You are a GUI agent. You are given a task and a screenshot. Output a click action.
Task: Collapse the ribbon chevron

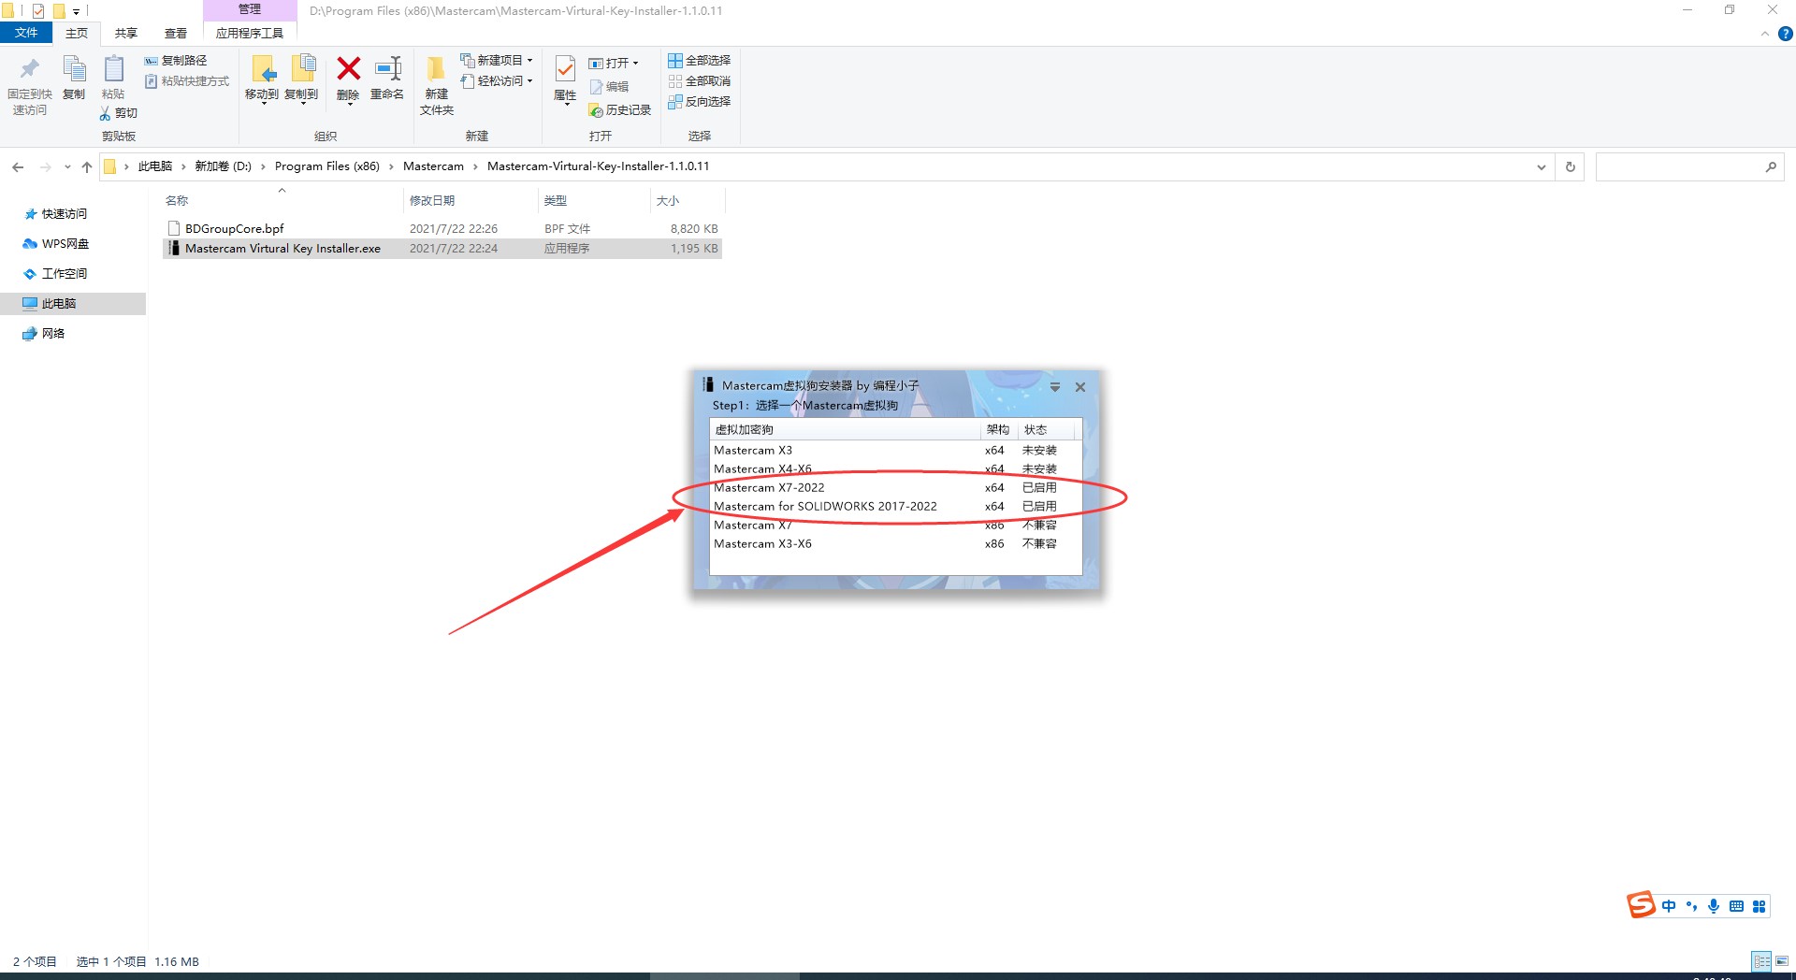1765,34
